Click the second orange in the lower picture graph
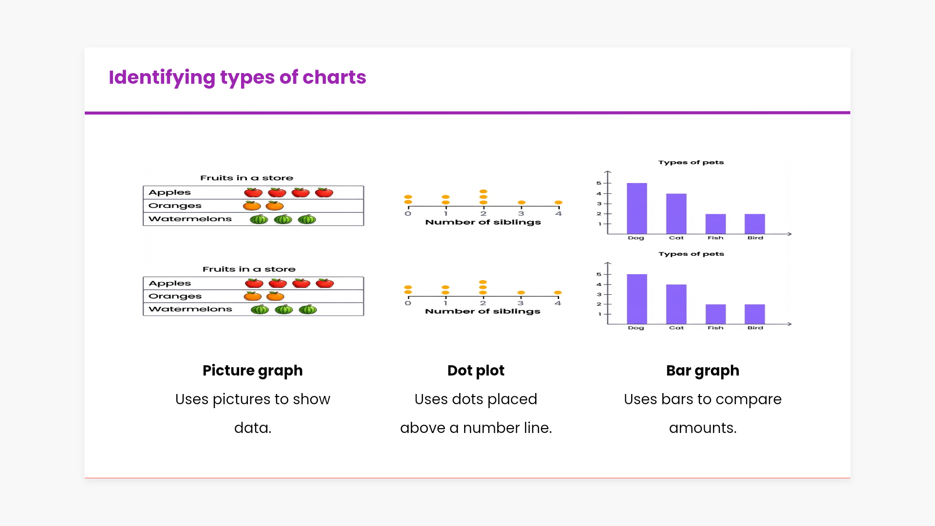Screen dimensions: 935x526 pos(275,297)
